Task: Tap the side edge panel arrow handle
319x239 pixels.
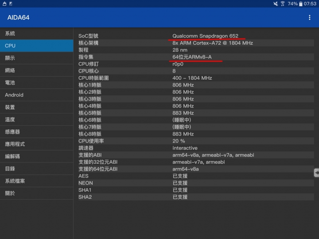Action: 316,173
